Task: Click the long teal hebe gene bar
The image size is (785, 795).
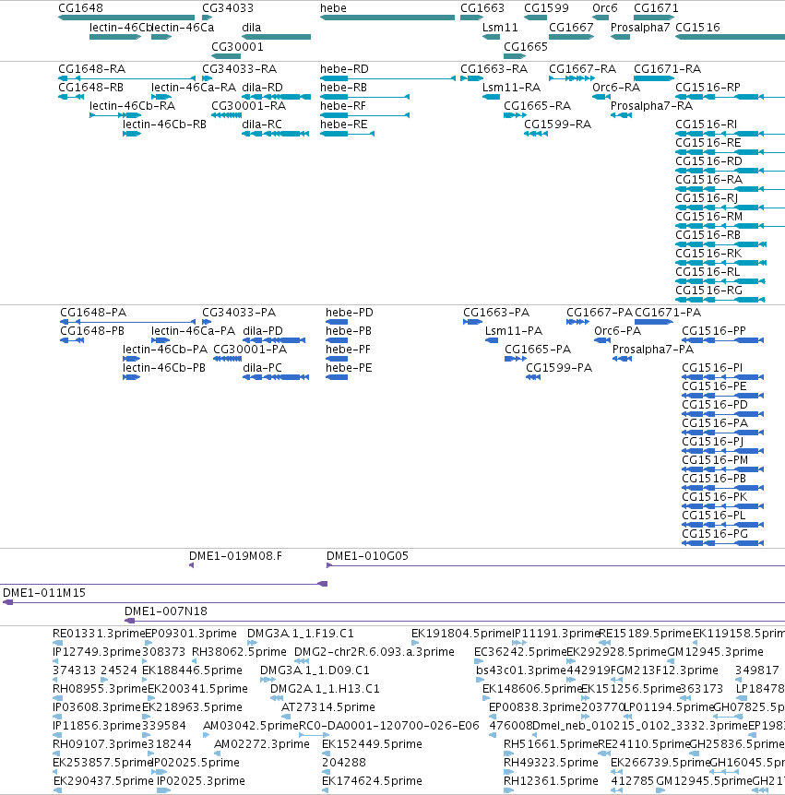Action: point(387,18)
